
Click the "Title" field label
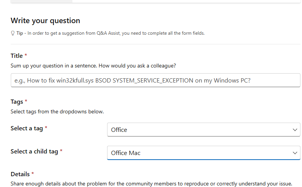click(17, 56)
